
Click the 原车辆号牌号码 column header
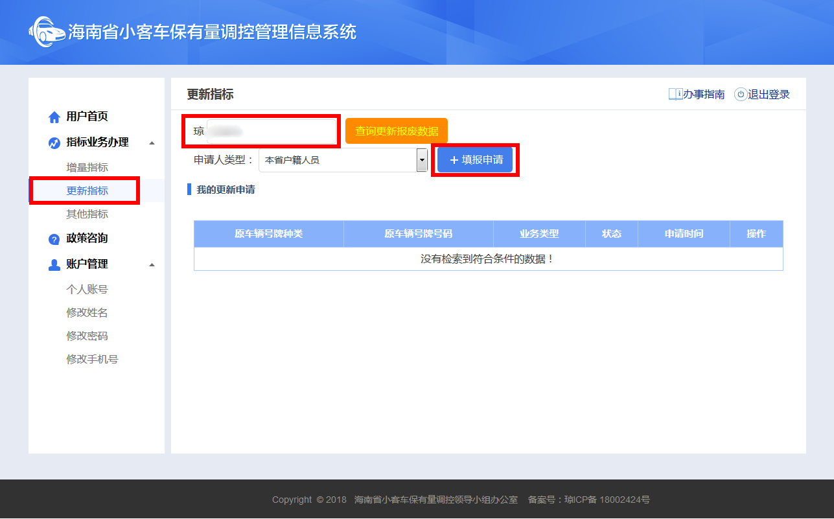point(418,234)
